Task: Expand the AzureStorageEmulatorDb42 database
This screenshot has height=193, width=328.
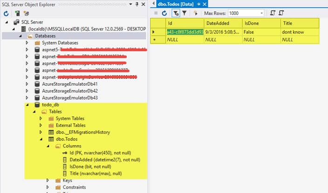Action: [27, 91]
